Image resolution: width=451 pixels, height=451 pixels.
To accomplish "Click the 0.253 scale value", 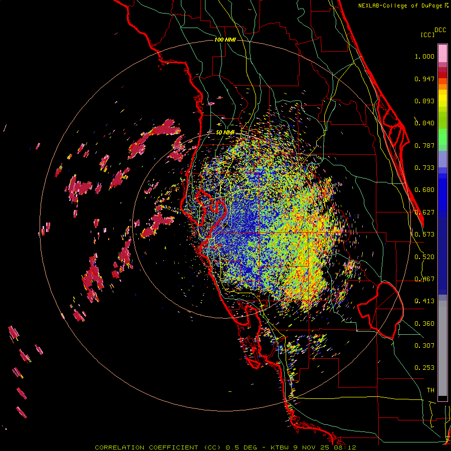I will pos(424,368).
